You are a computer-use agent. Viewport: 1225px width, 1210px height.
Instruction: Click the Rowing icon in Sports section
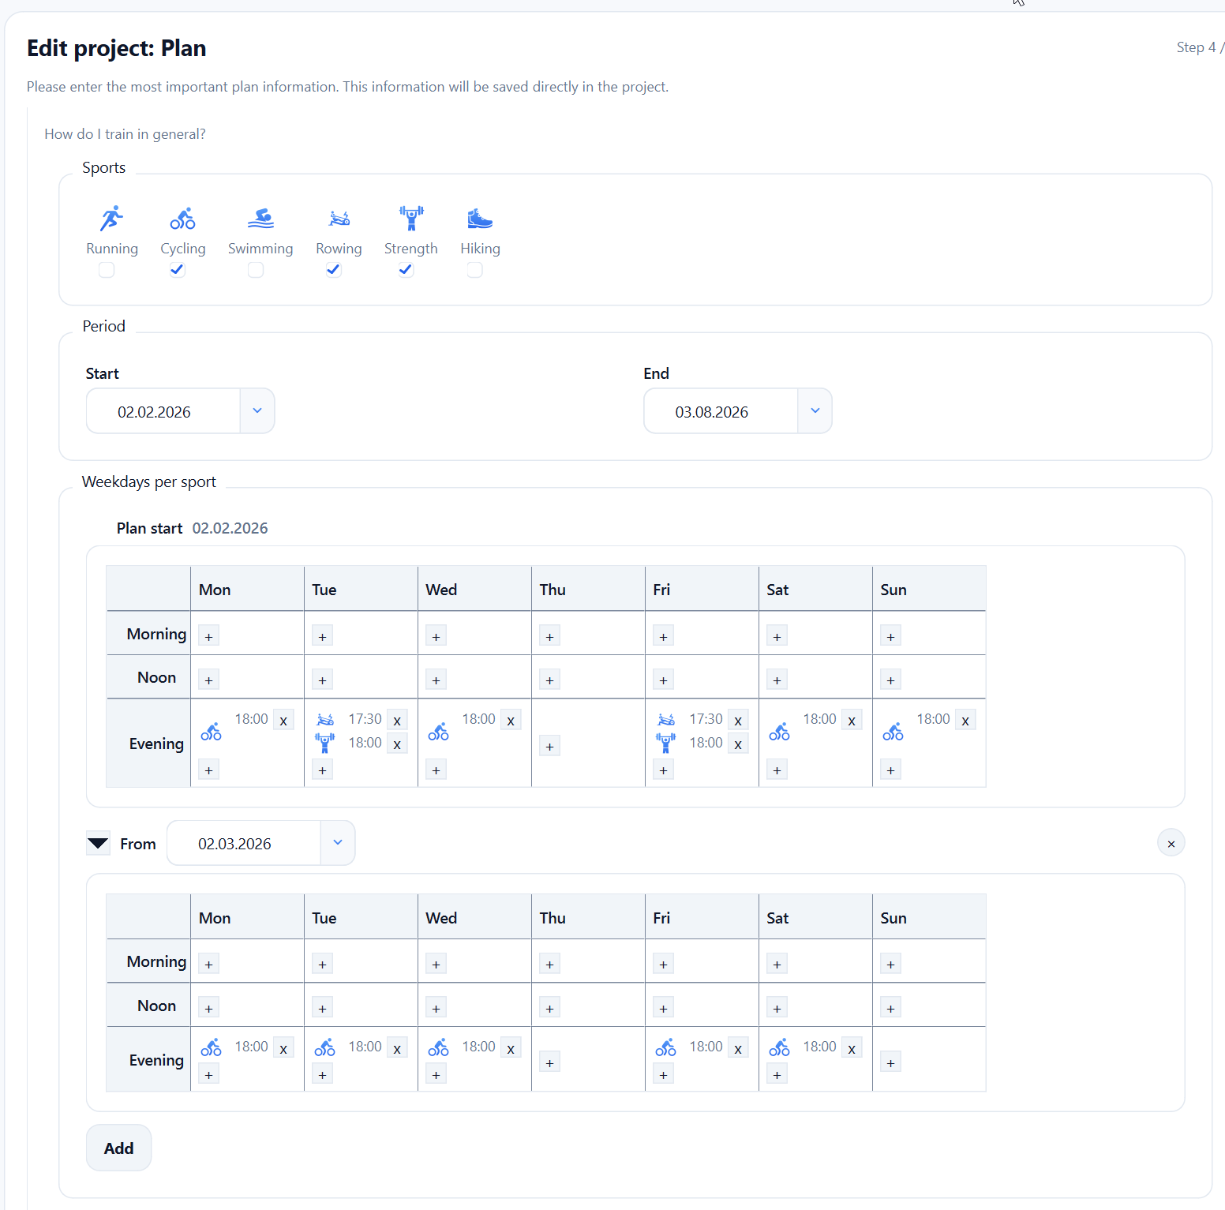tap(339, 219)
